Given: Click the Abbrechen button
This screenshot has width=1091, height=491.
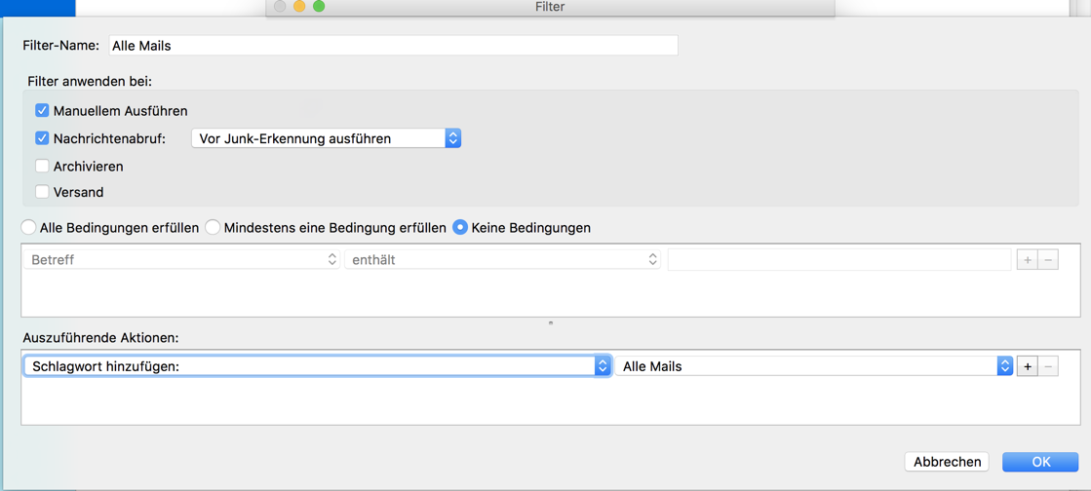Looking at the screenshot, I should [x=947, y=462].
